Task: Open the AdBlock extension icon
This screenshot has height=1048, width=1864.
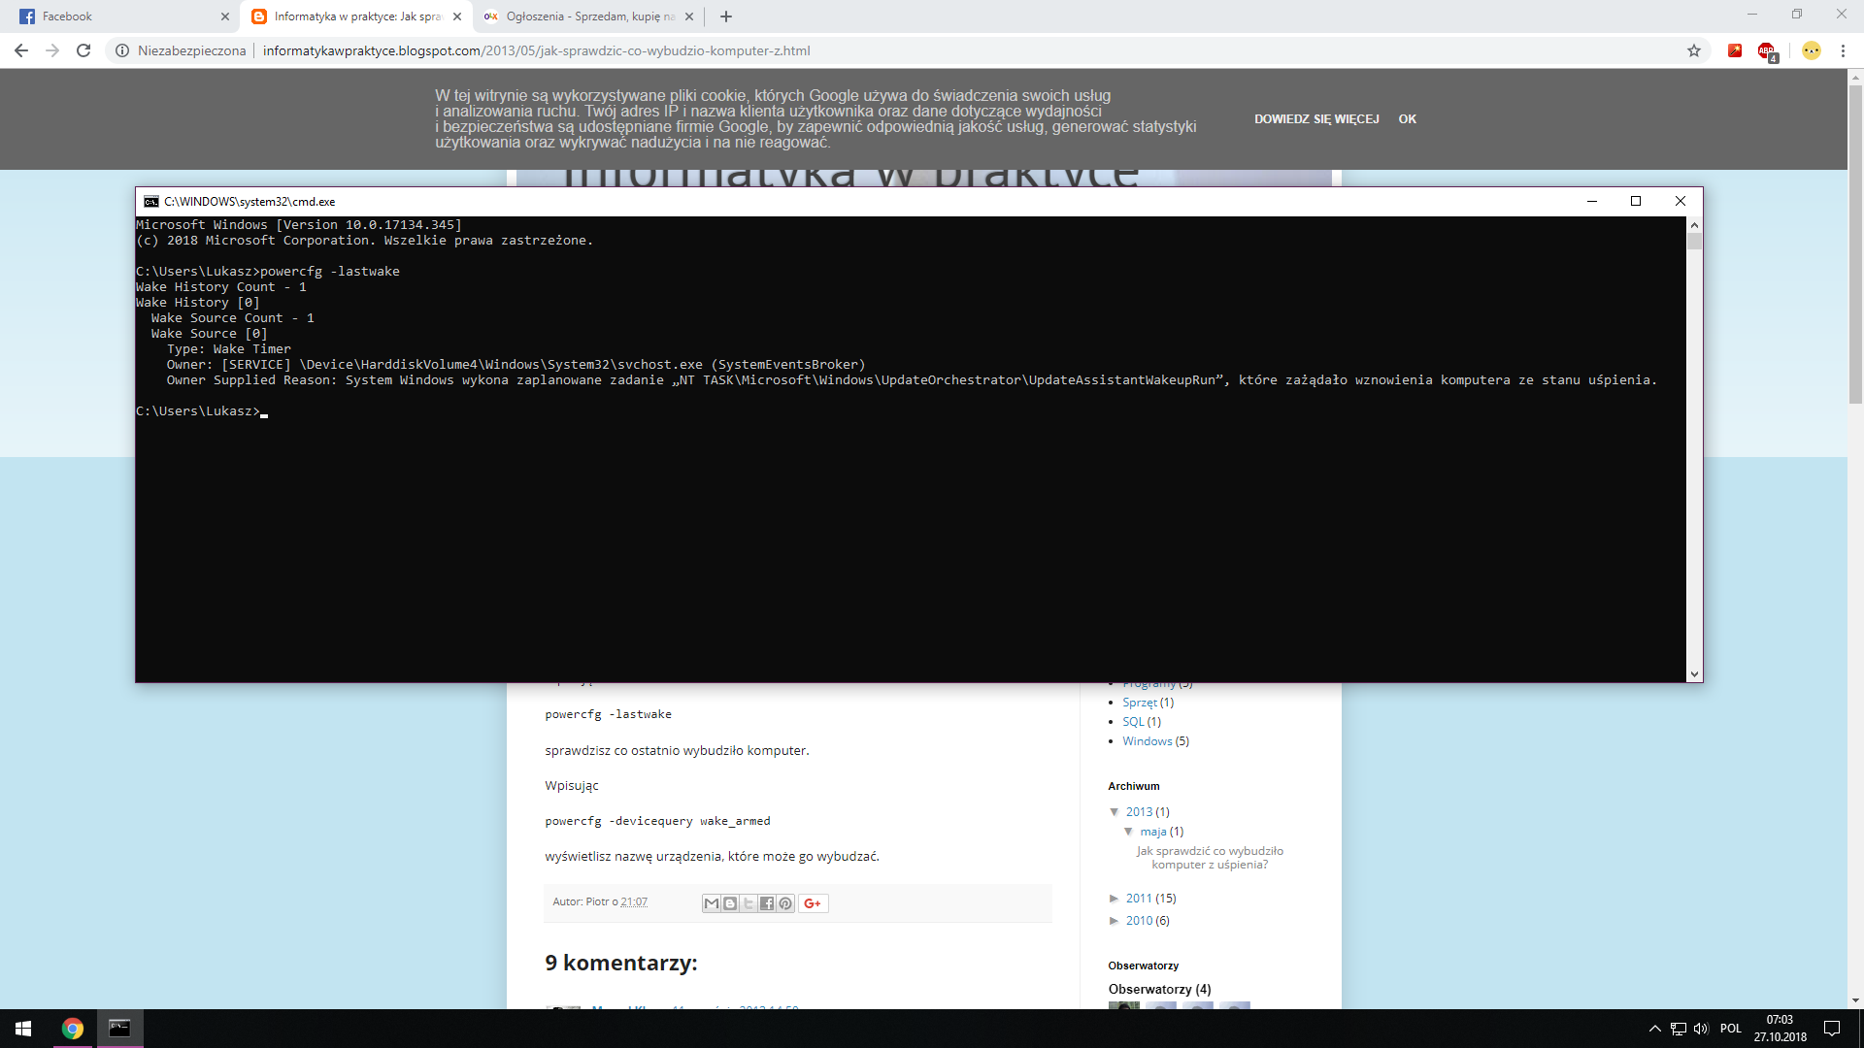Action: [1767, 51]
